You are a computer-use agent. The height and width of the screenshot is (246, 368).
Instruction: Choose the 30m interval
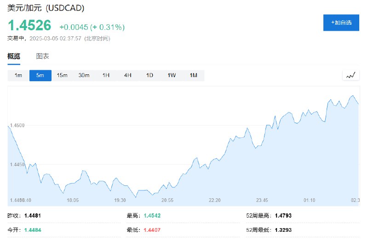pos(84,75)
